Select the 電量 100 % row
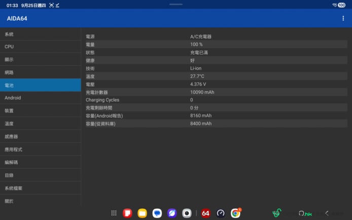Screen dimensions: 352x220 pos(216,45)
